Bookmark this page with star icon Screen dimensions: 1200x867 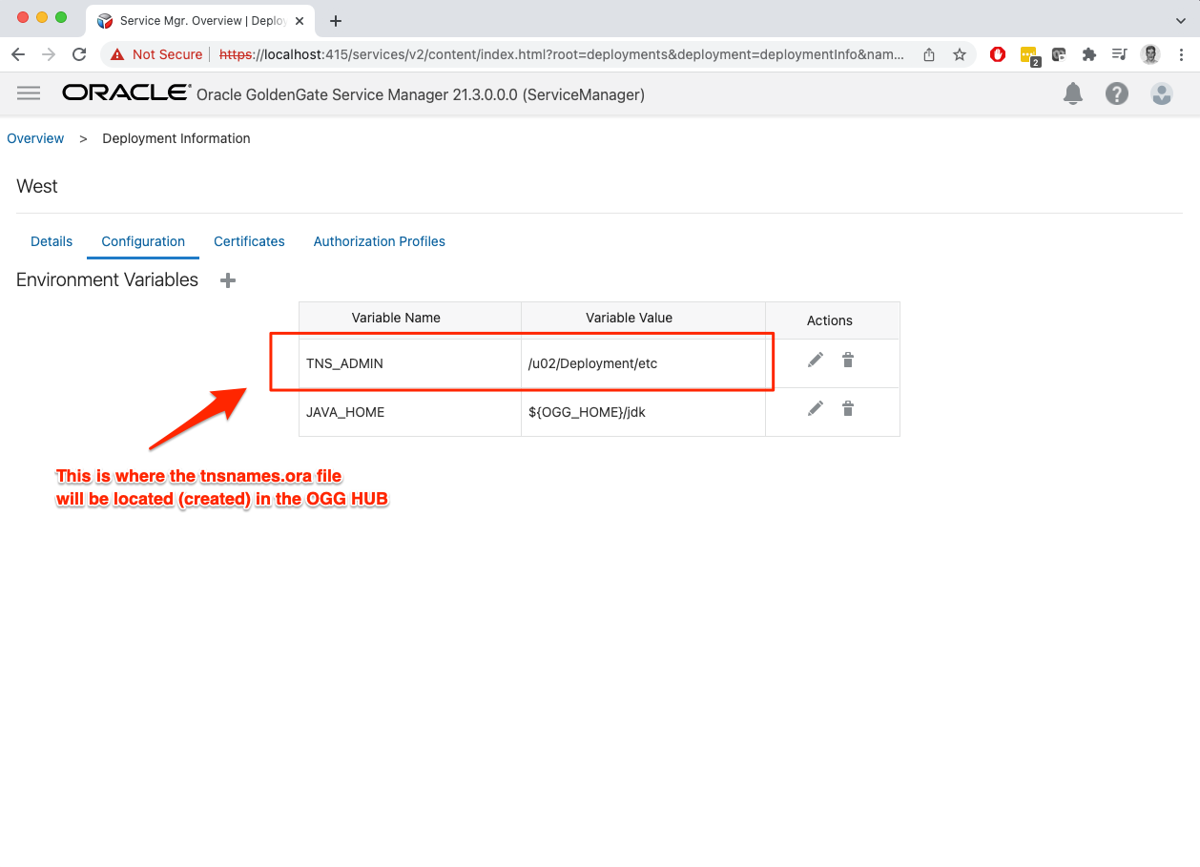[960, 54]
